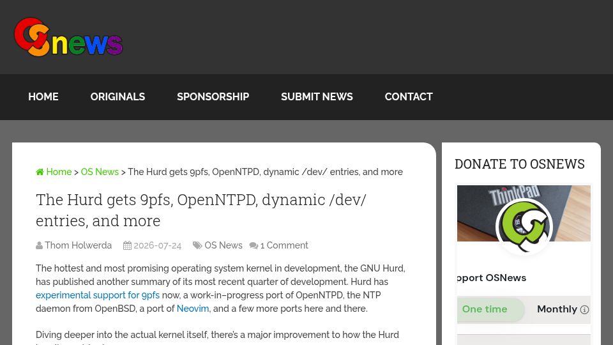613x345 pixels.
Task: Follow the experimental support for 9pfs link
Action: click(x=98, y=295)
